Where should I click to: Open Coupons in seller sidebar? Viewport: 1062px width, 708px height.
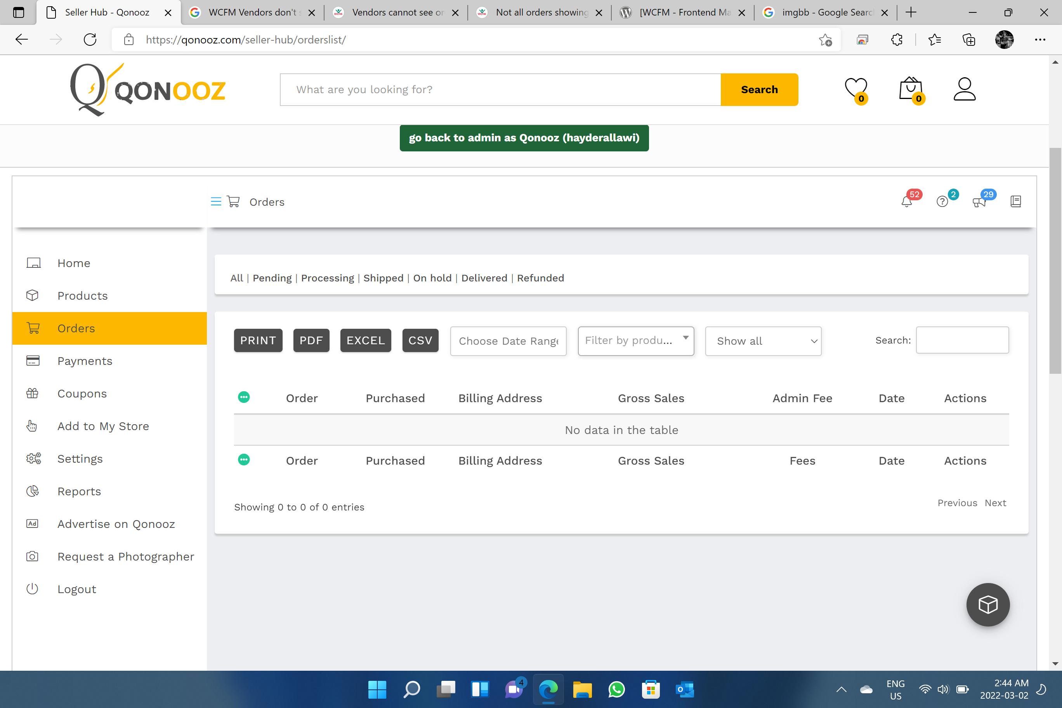(x=109, y=393)
